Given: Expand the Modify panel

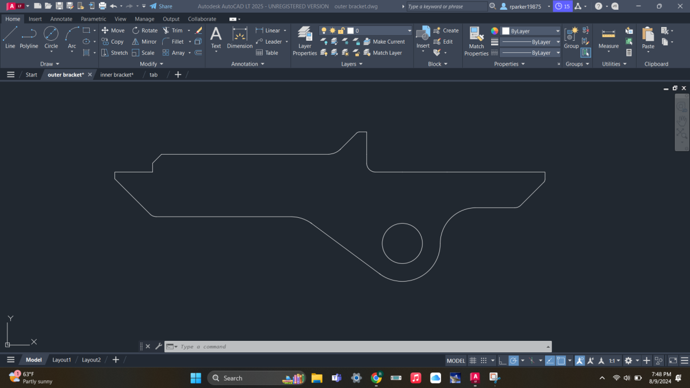Looking at the screenshot, I should pyautogui.click(x=151, y=64).
